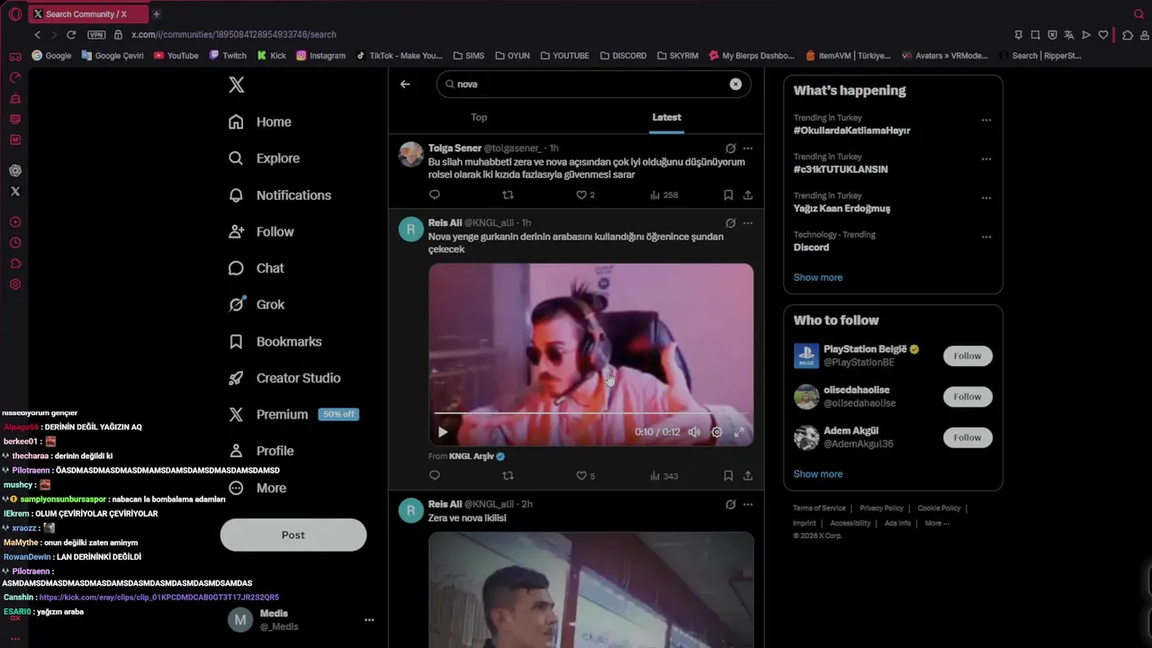Open a new browser tab

pyautogui.click(x=156, y=13)
